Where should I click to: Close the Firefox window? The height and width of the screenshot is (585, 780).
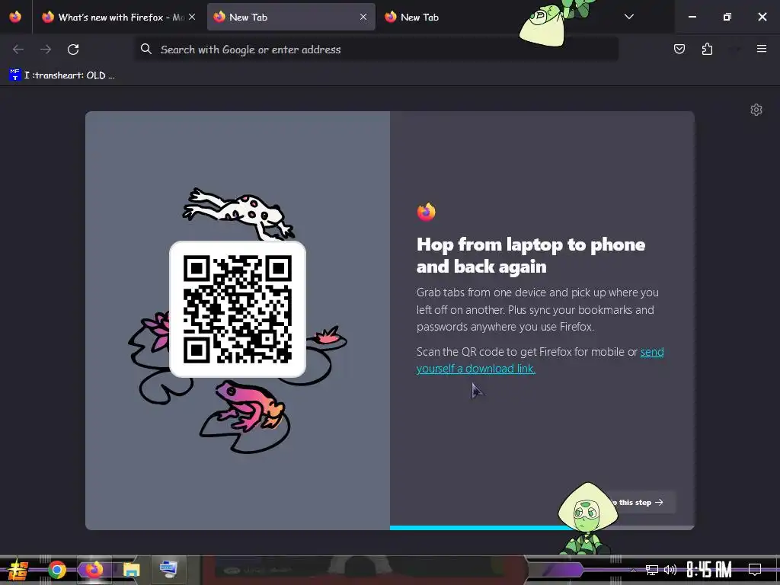[762, 17]
